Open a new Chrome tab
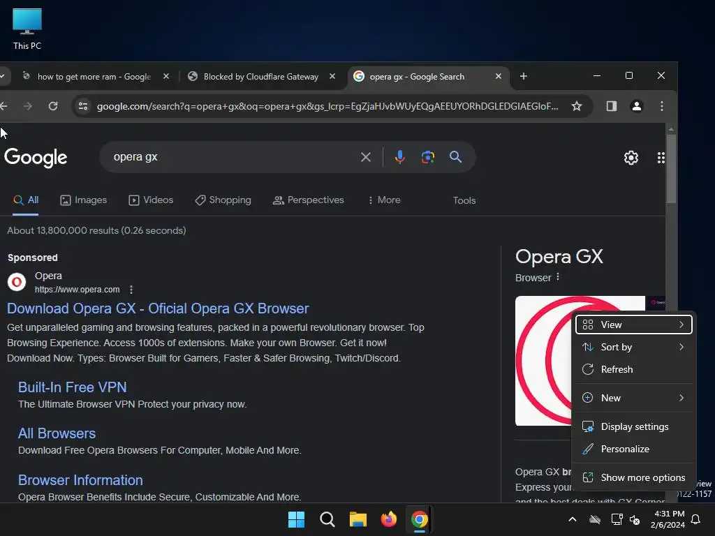Screen dimensions: 715x536 click(524, 76)
